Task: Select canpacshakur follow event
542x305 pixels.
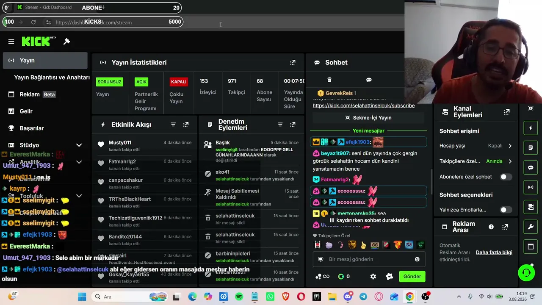Action: [144, 183]
